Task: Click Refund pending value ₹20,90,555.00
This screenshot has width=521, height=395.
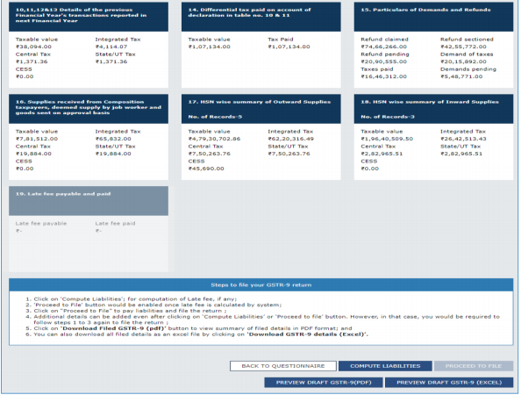Action: (x=384, y=61)
